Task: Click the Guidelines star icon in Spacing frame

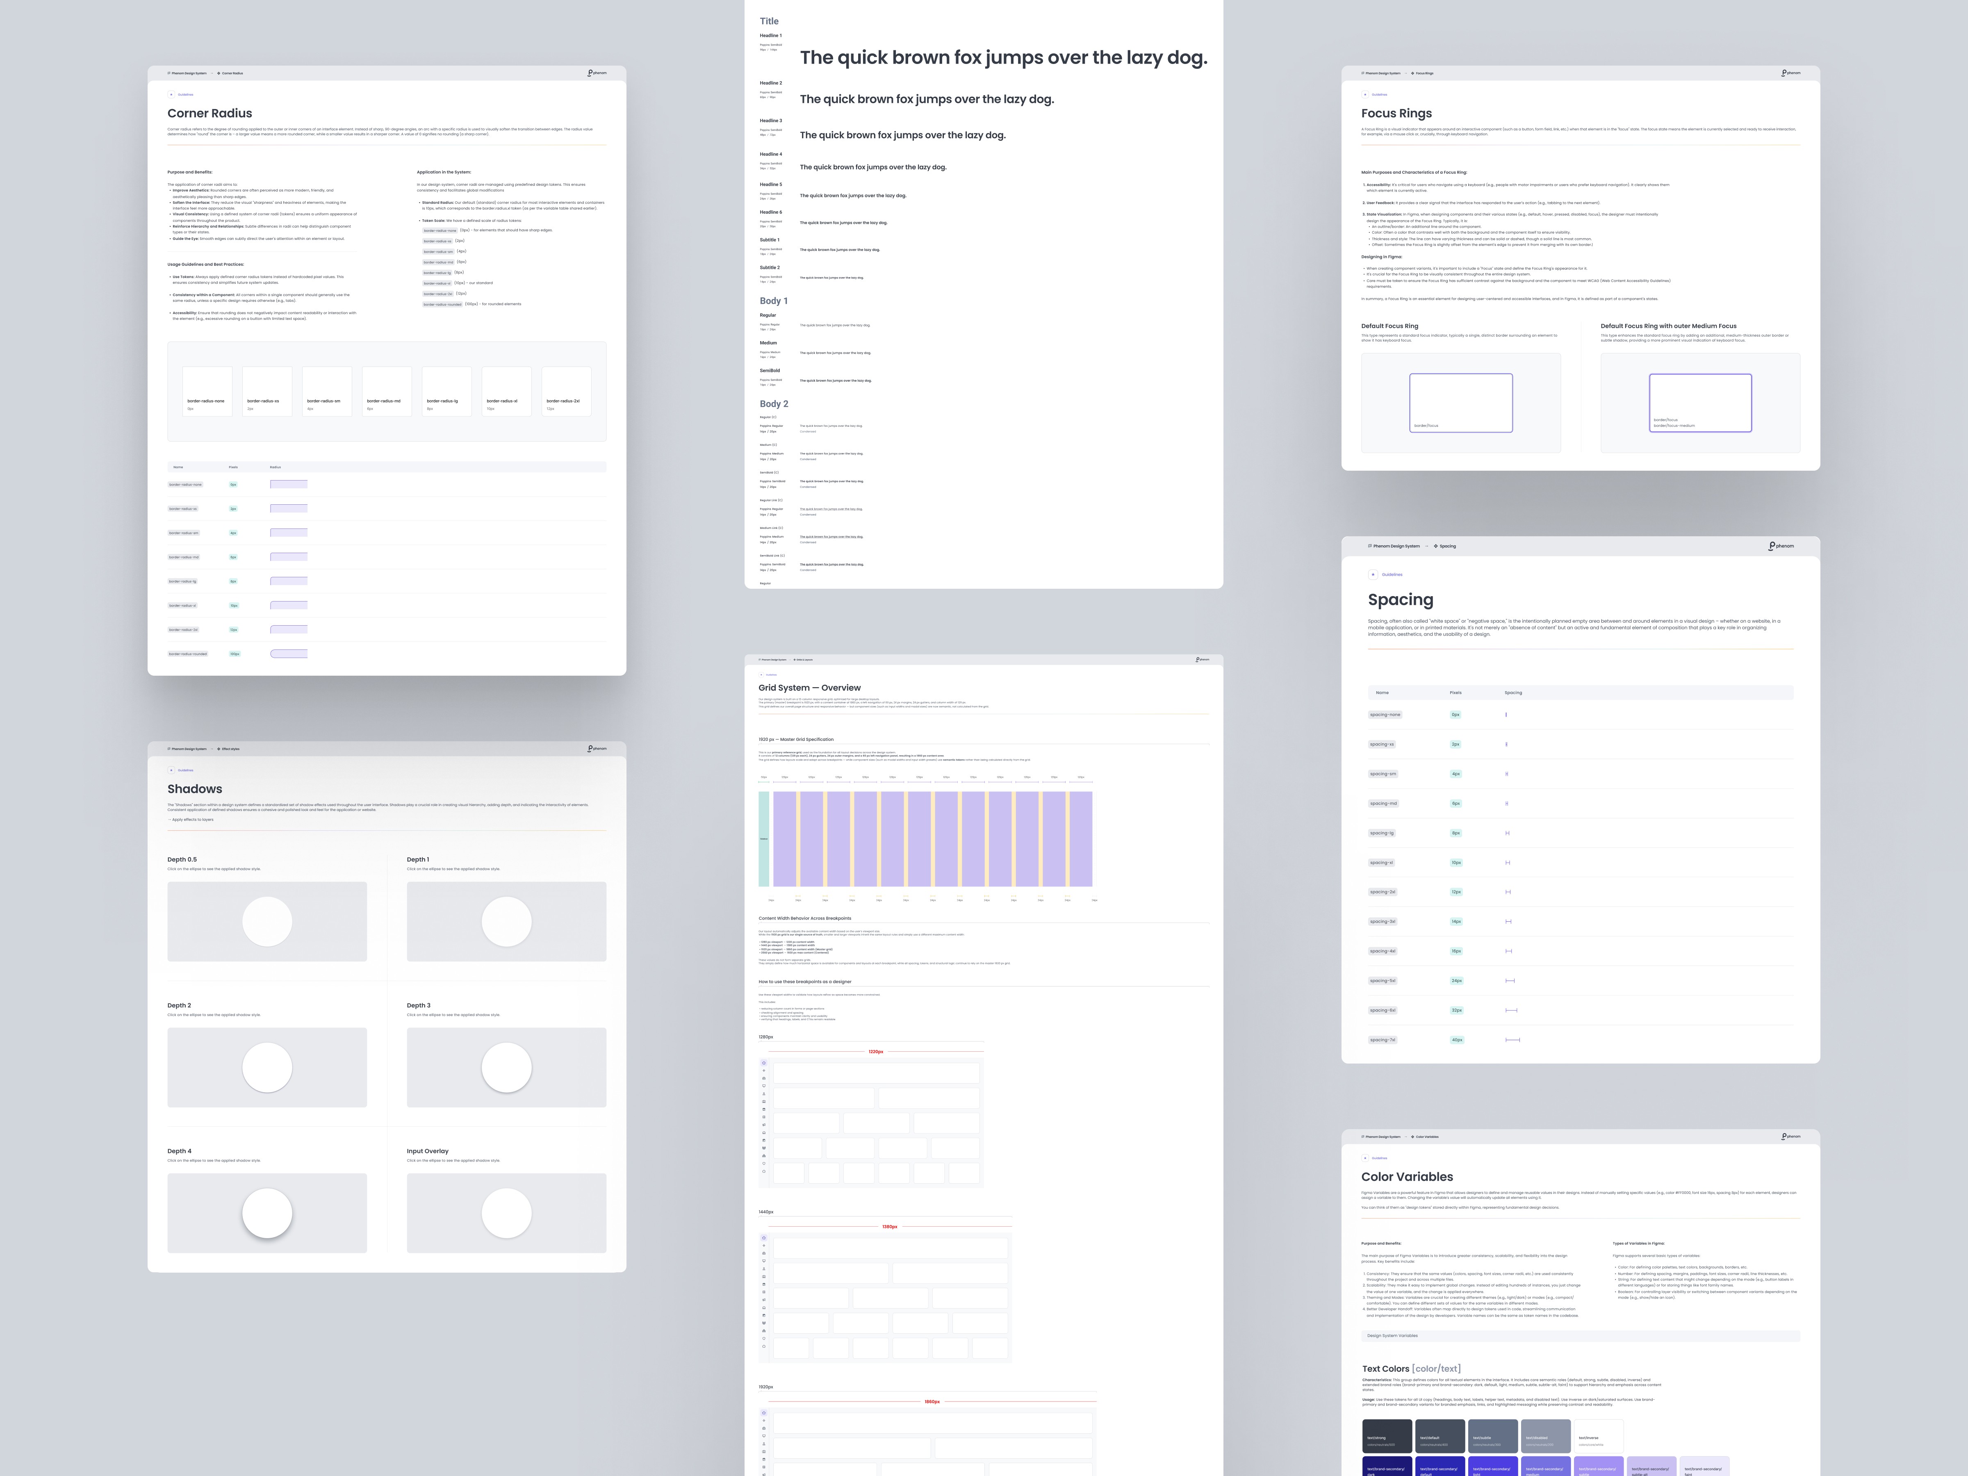Action: (1373, 575)
